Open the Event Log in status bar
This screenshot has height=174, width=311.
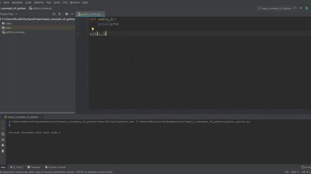pos(306,167)
